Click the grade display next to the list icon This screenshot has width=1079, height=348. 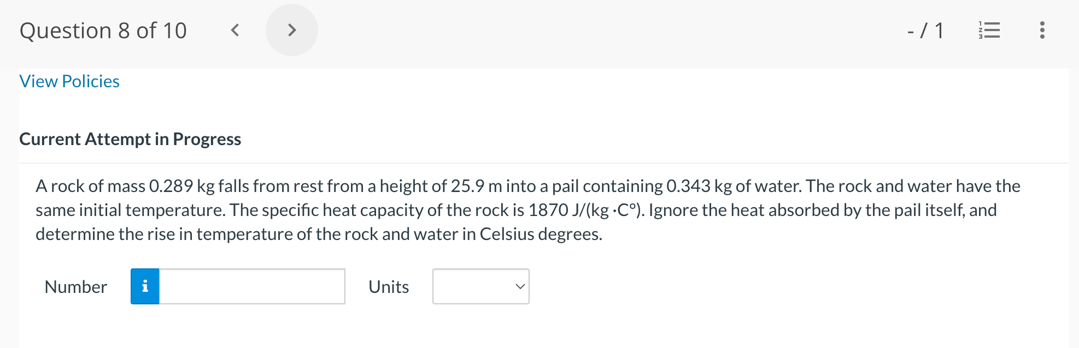925,31
